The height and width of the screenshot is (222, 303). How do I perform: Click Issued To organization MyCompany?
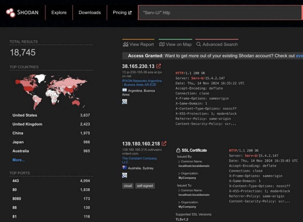pos(187,207)
